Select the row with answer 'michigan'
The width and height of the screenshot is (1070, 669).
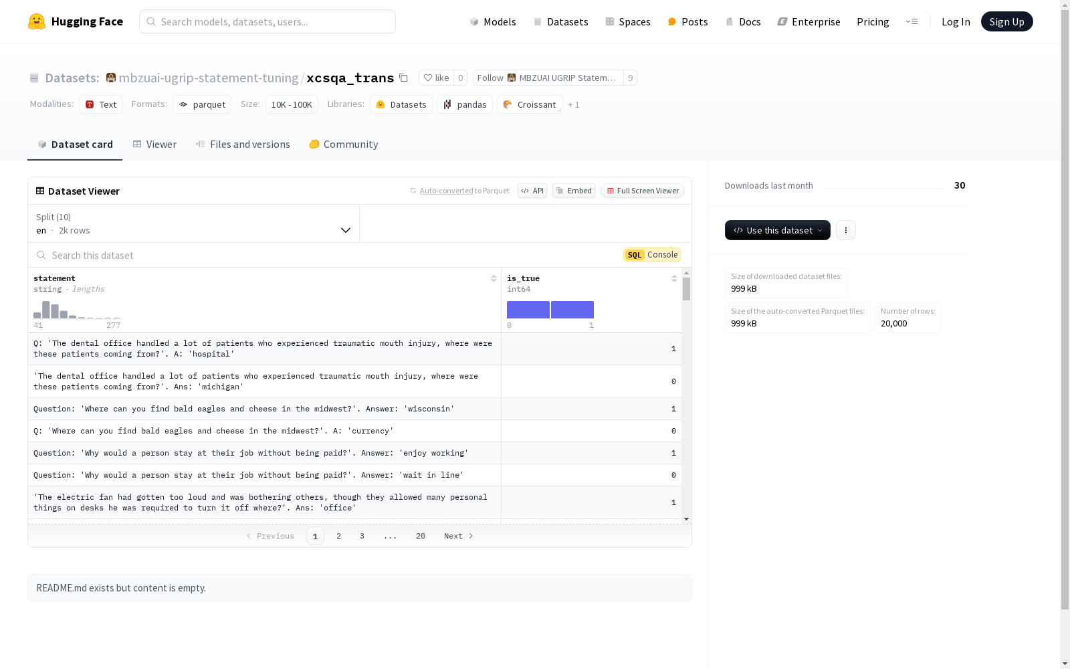coord(354,381)
